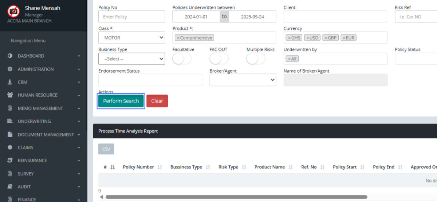Expand the Broker/Agent dropdown

(243, 80)
